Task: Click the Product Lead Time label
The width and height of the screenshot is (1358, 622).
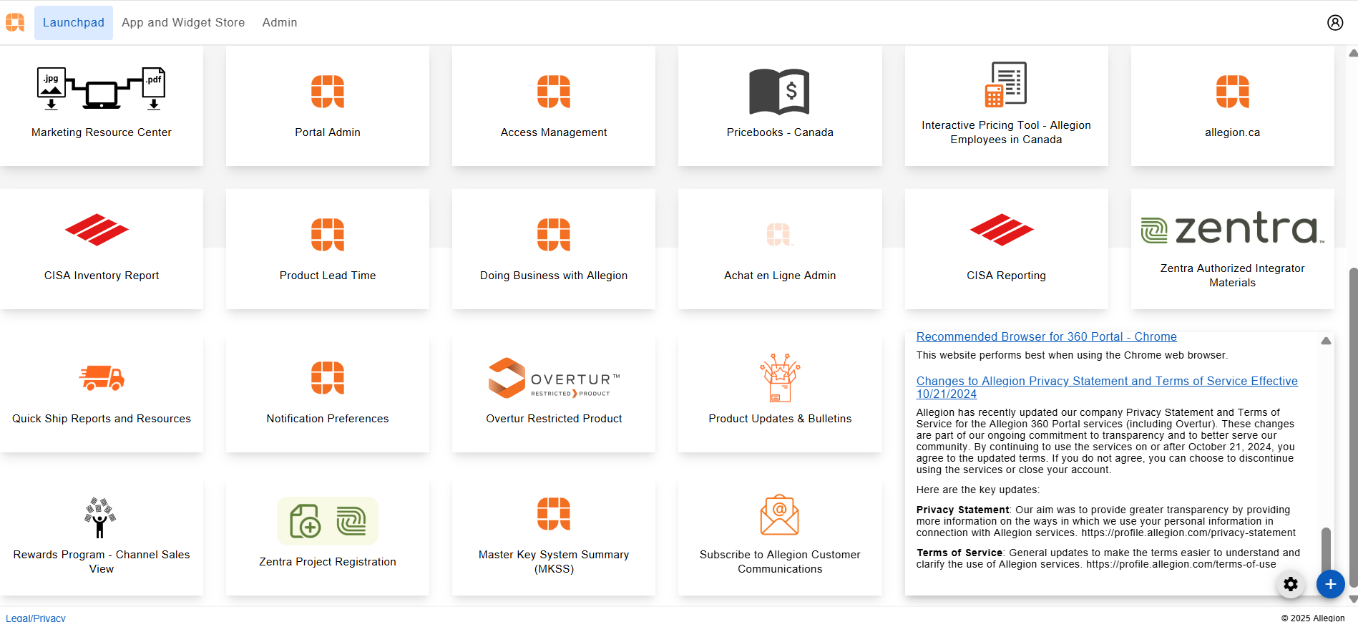Action: click(328, 276)
